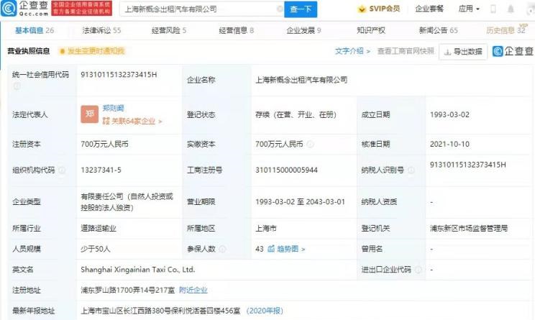
Task: Select 登记机关 value 浦东新区市场监督管理局
Action: tap(468, 228)
